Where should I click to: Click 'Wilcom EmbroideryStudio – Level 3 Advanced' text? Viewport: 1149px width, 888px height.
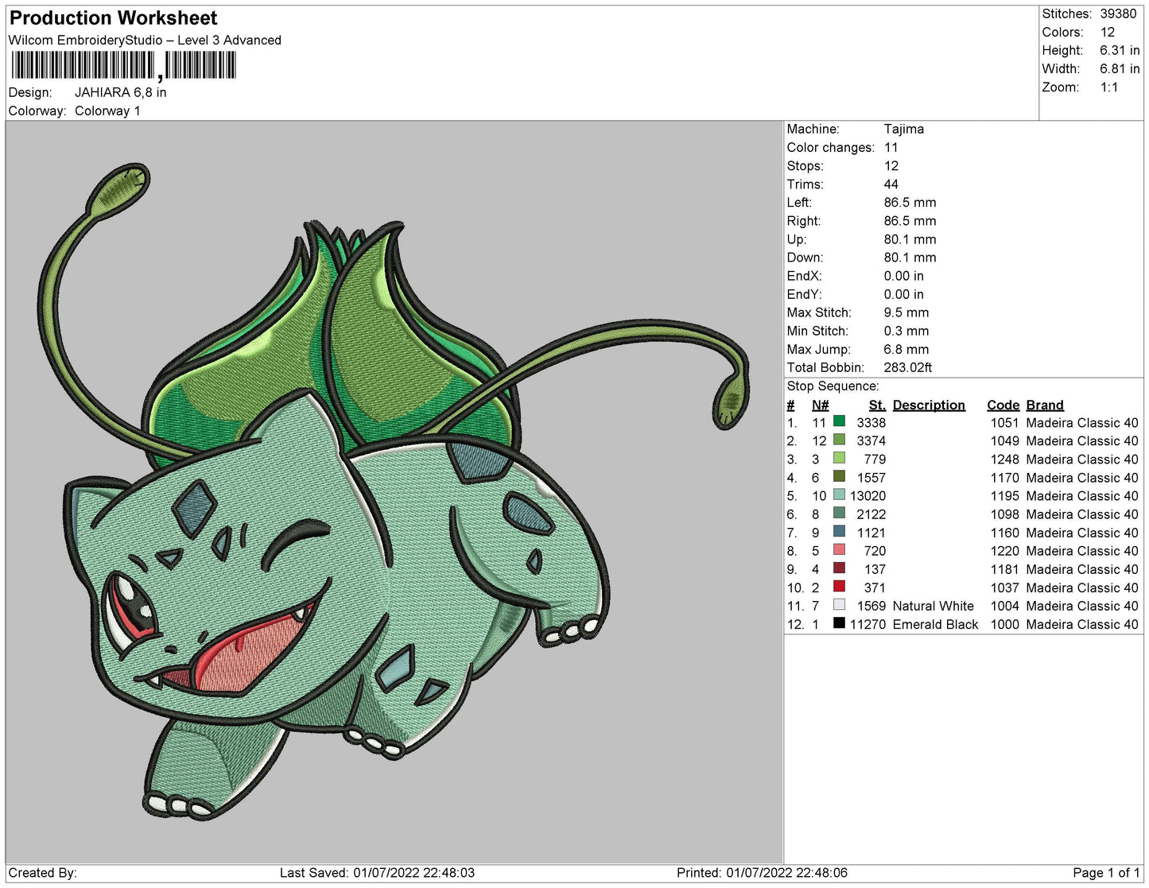click(145, 40)
